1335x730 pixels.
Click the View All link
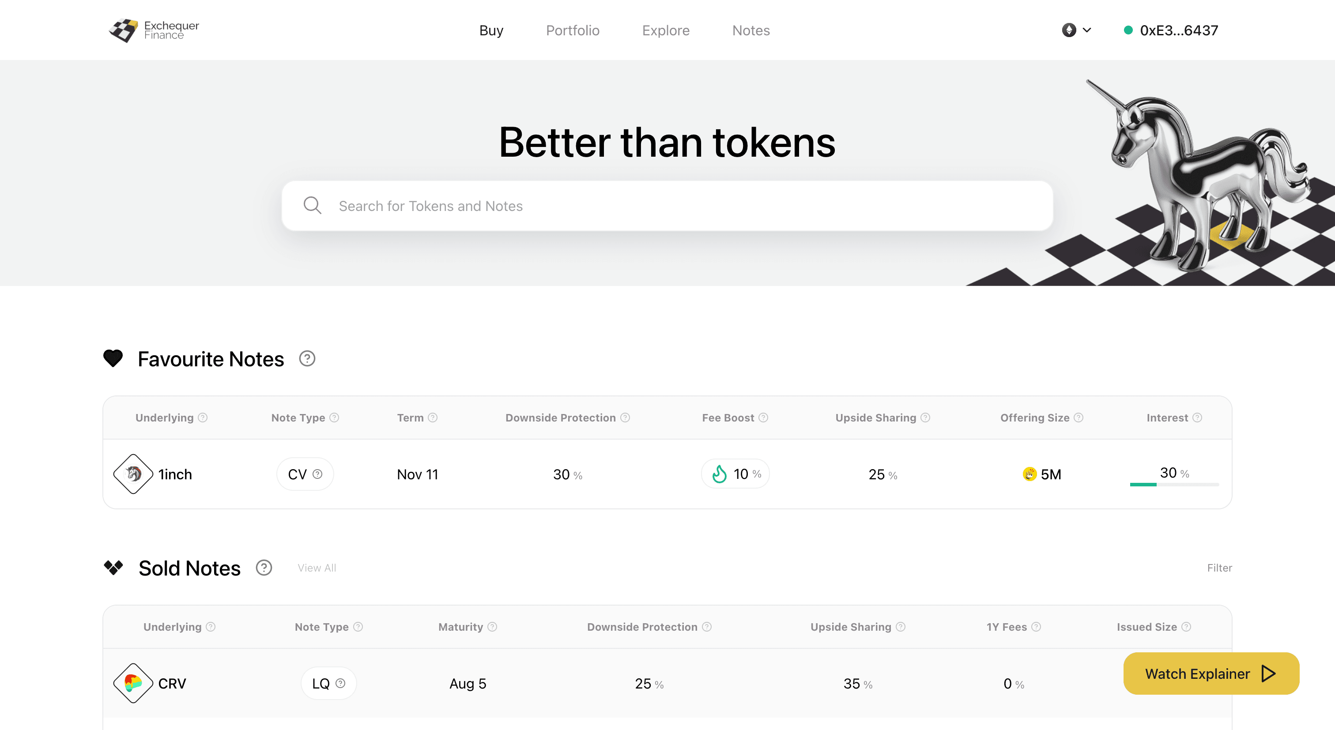coord(317,568)
